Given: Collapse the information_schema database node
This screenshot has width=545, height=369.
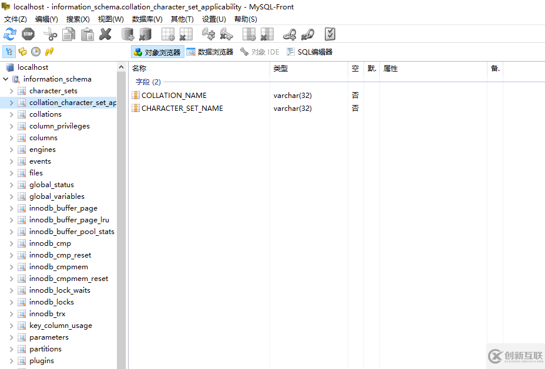Looking at the screenshot, I should pos(5,79).
